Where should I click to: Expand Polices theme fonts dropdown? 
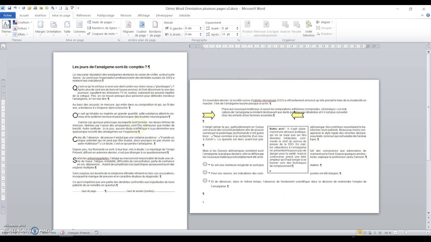pos(22,29)
